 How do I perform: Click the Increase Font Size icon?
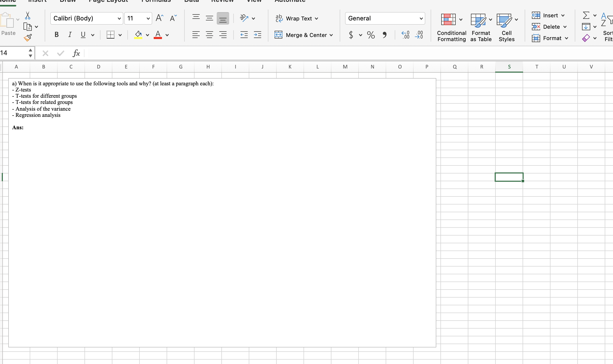(159, 18)
